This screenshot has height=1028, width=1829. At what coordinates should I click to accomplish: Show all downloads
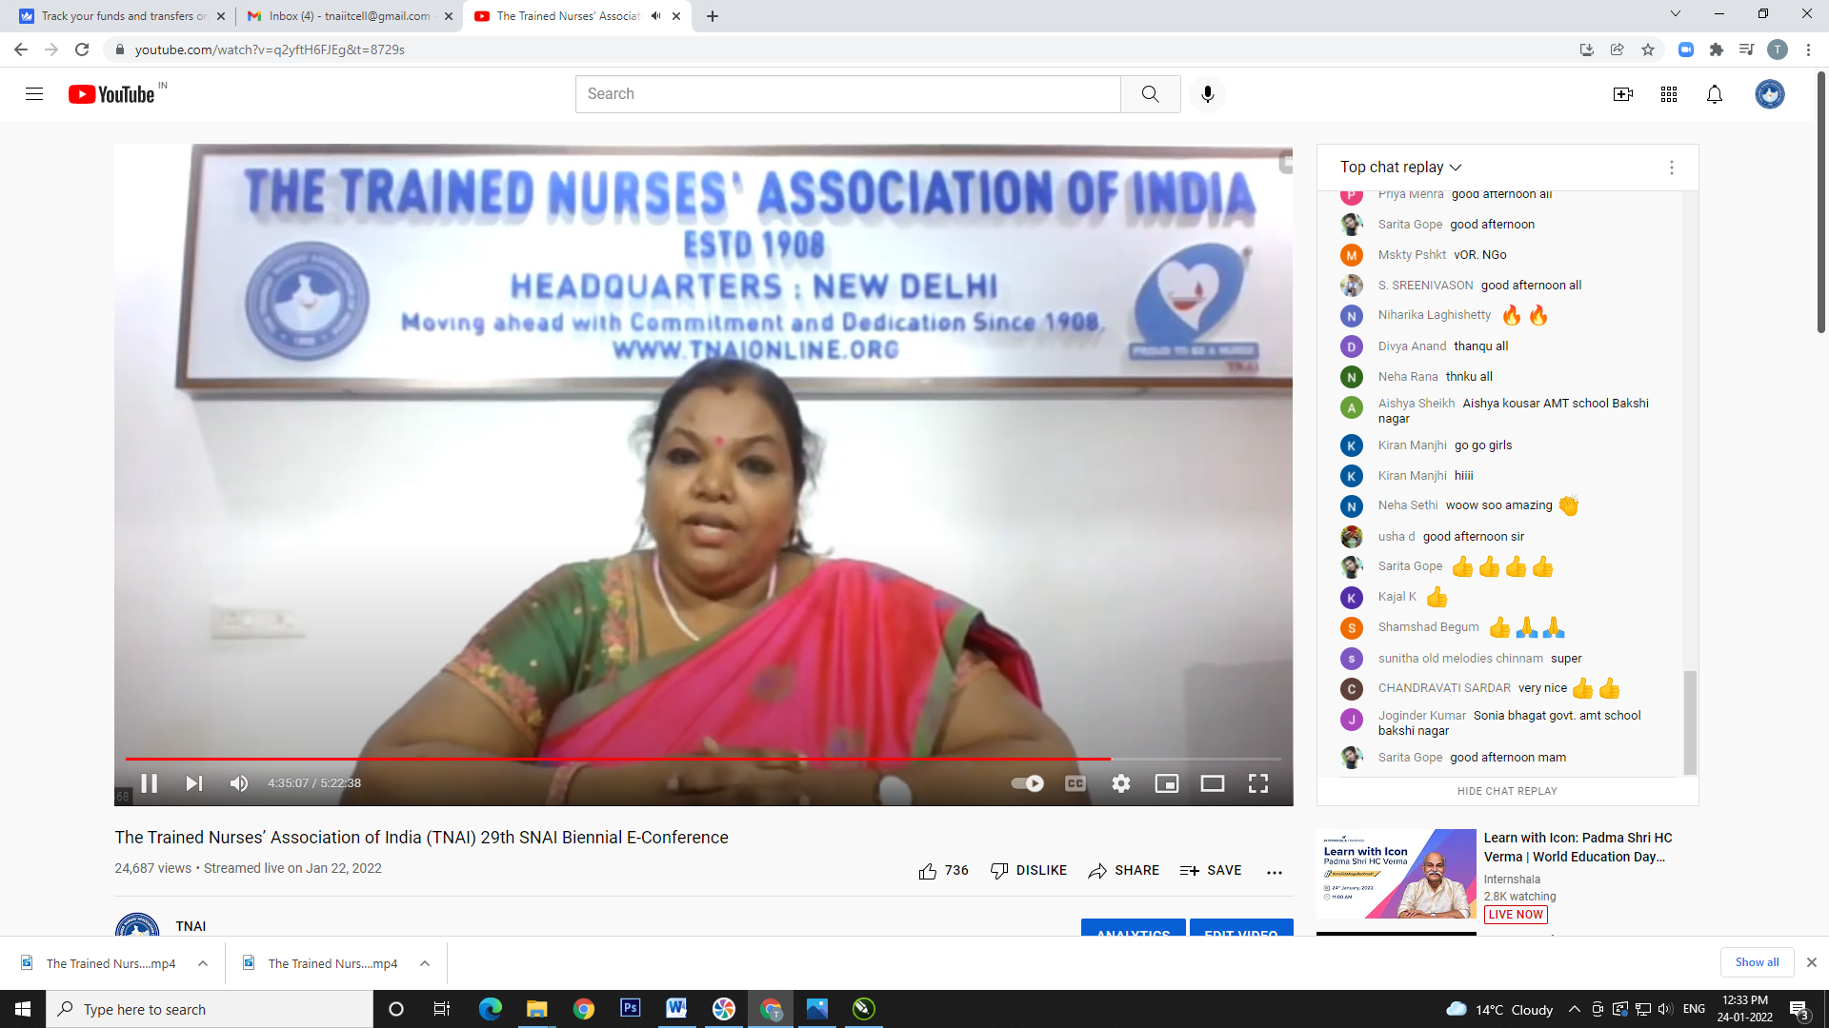tap(1757, 962)
